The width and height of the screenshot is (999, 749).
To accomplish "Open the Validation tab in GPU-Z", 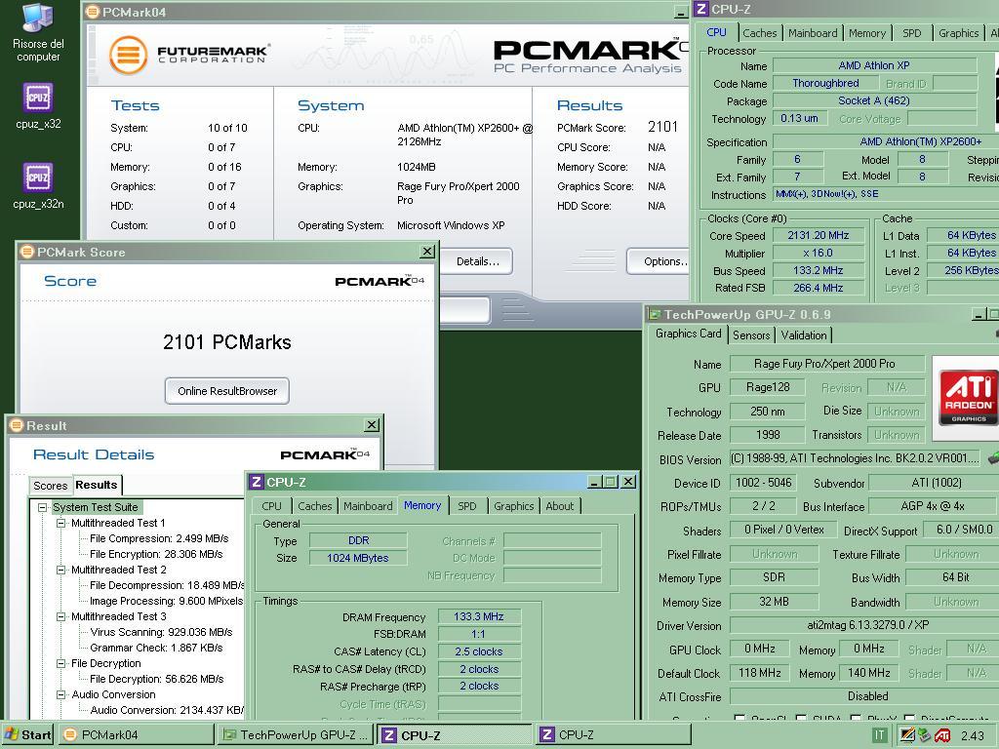I will [x=804, y=335].
